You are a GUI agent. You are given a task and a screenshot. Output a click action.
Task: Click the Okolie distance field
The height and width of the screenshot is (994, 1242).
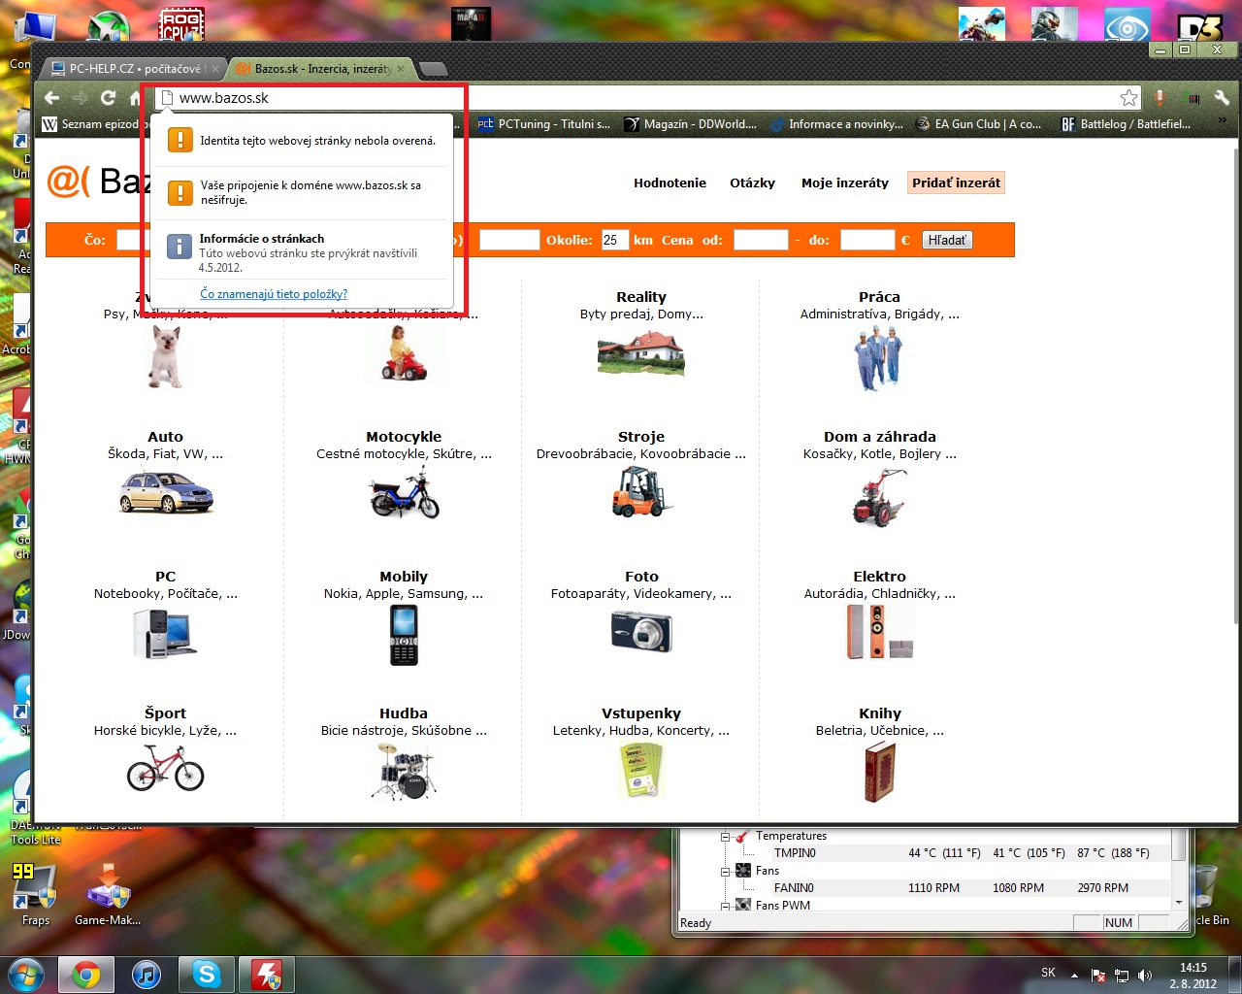615,240
